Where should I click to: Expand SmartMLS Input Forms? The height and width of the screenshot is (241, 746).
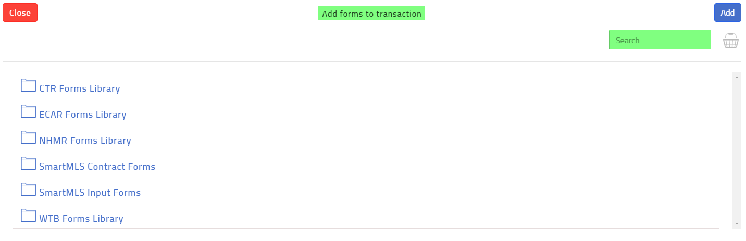pos(90,193)
